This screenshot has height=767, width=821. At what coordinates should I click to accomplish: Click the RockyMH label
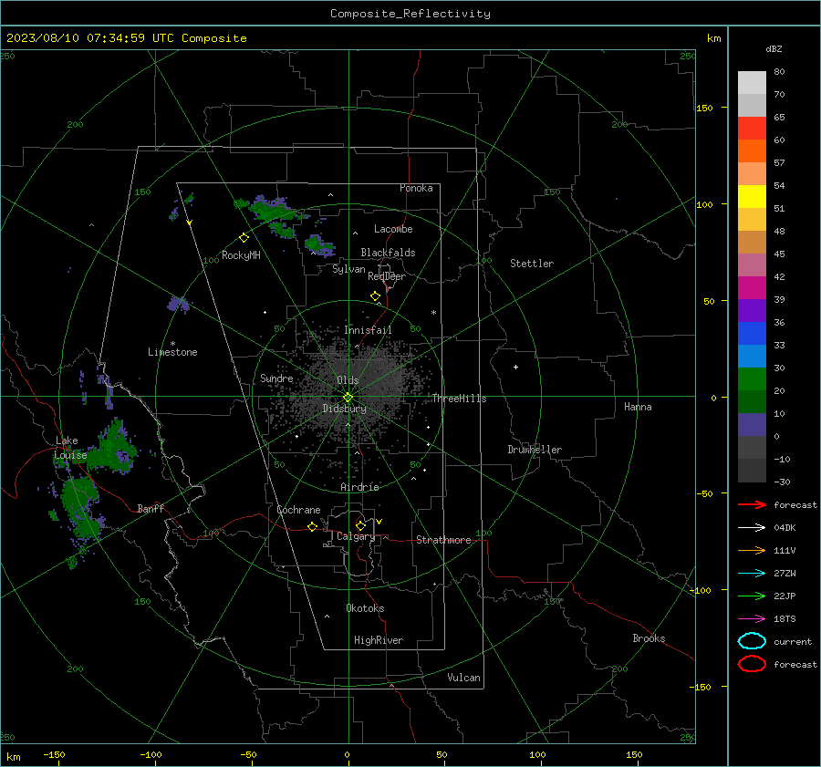pyautogui.click(x=241, y=255)
